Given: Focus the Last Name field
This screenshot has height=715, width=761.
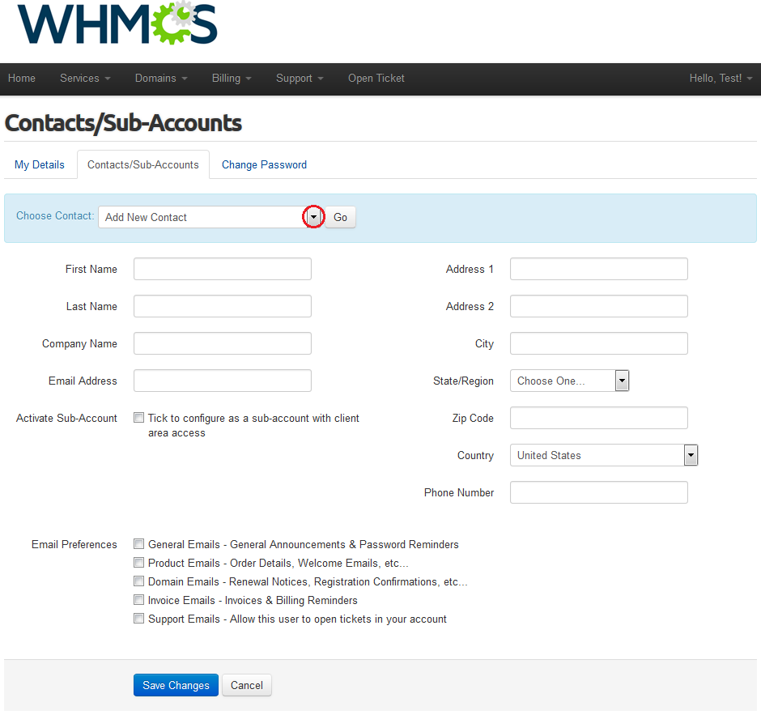Looking at the screenshot, I should pyautogui.click(x=223, y=306).
